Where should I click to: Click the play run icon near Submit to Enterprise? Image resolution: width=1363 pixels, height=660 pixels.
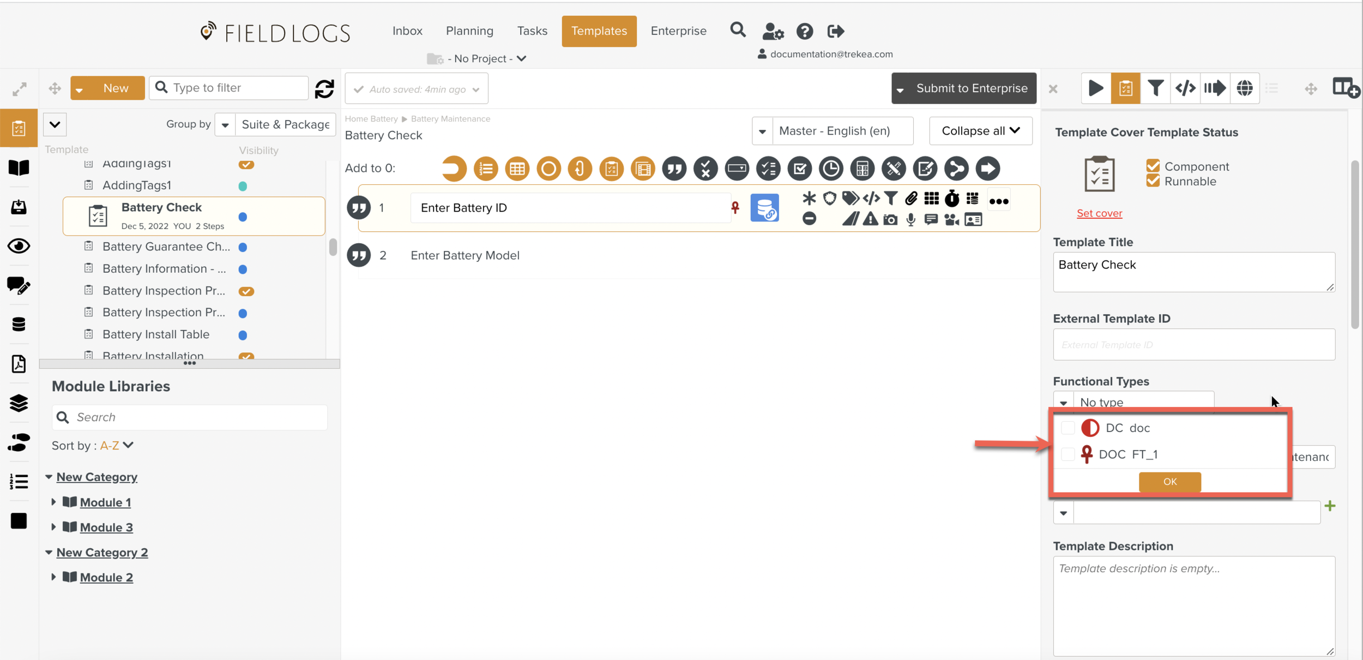tap(1096, 88)
